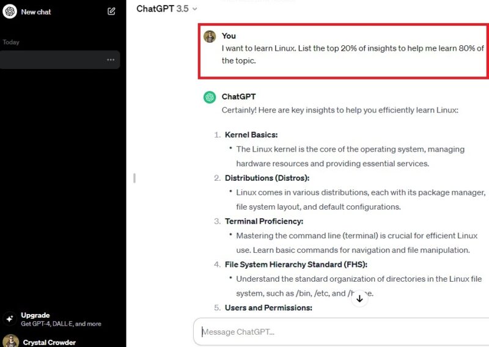Click the 'Users and Permissions:' heading
The width and height of the screenshot is (489, 347).
[x=268, y=308]
